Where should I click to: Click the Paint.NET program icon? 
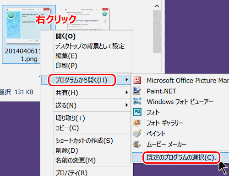[x=137, y=91]
